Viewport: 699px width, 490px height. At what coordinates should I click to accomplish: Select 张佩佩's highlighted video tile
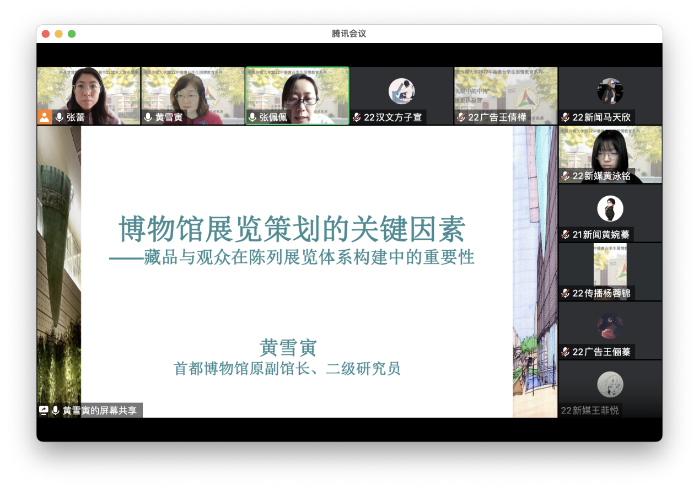(297, 91)
